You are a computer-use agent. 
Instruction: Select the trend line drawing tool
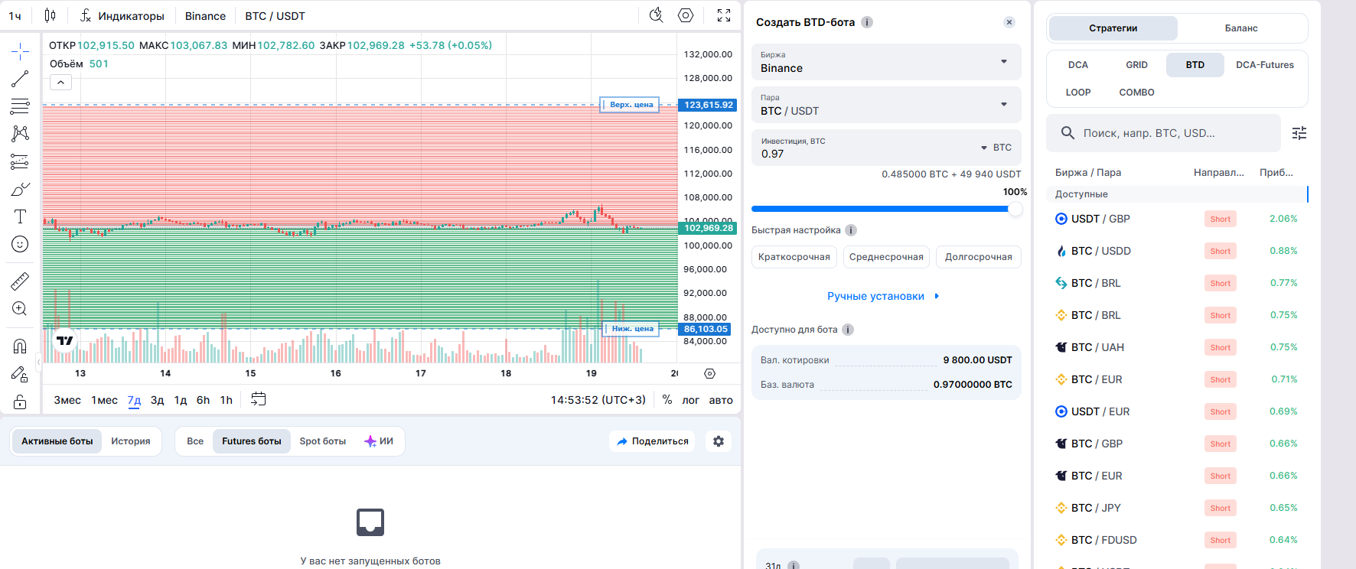click(x=20, y=79)
